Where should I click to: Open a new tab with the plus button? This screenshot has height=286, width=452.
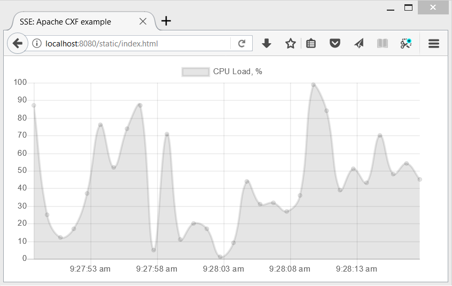click(x=166, y=21)
